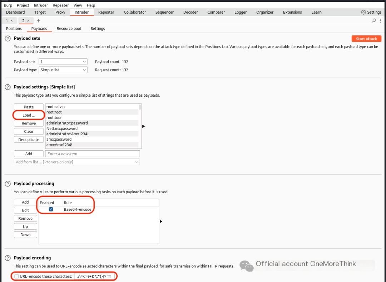Screen dimensions: 386x282
Task: Switch to the Target tab
Action: tap(40, 12)
